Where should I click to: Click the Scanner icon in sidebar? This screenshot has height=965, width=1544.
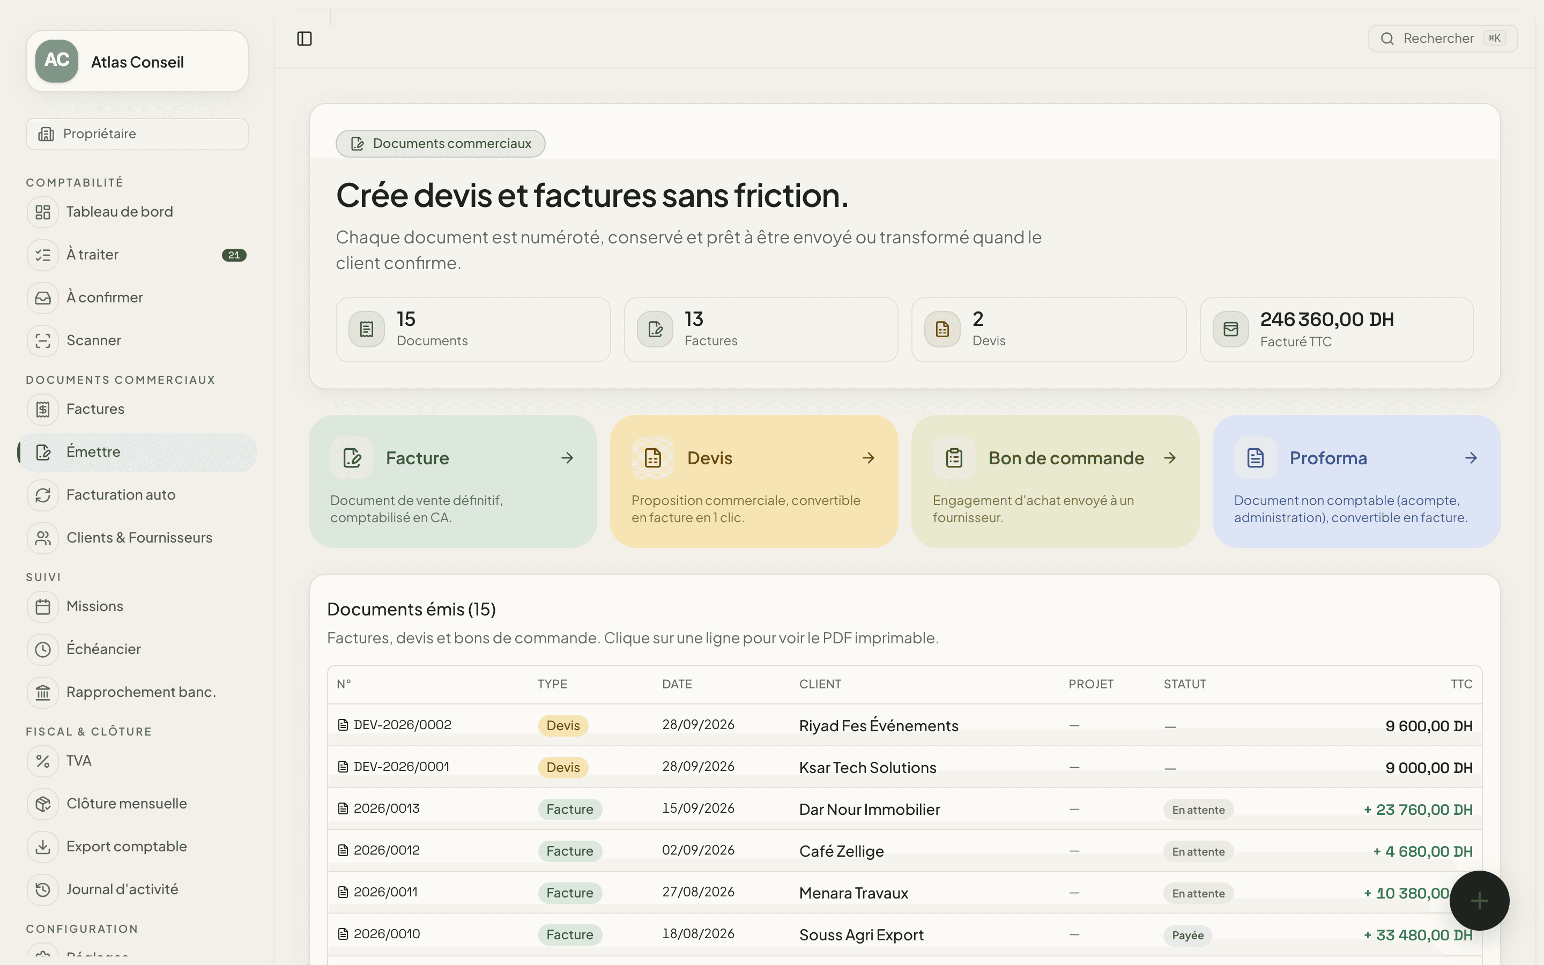(43, 341)
